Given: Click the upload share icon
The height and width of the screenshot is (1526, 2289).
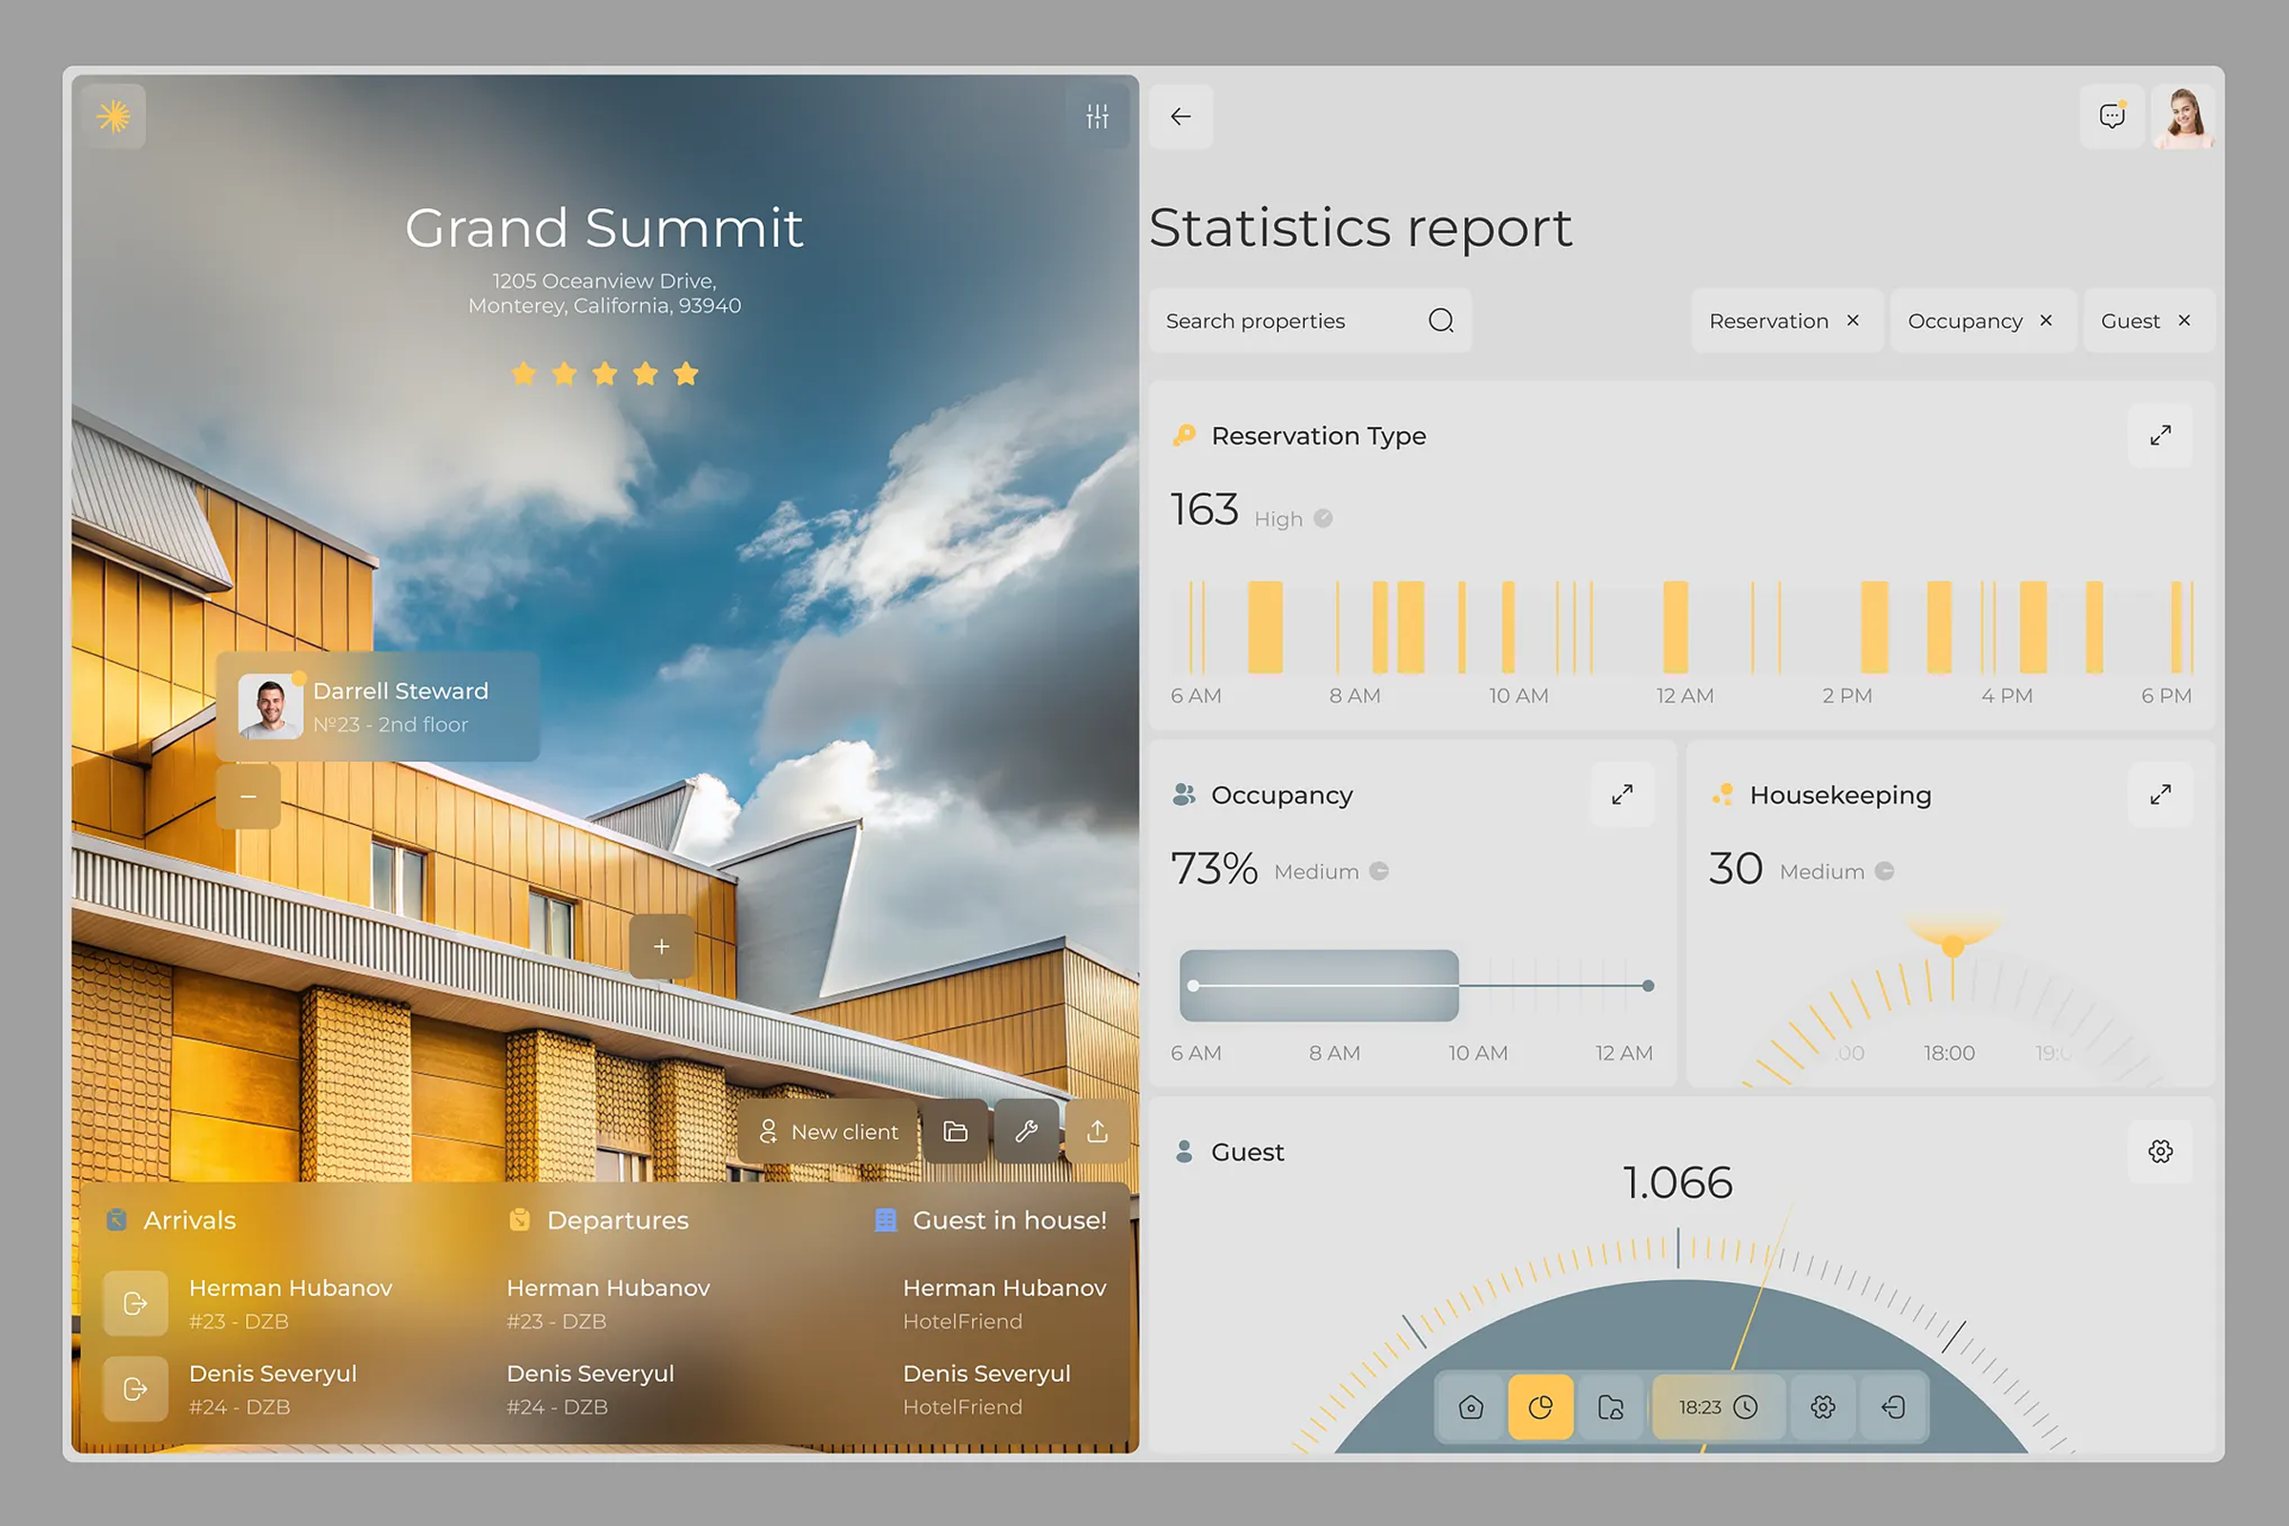Looking at the screenshot, I should tap(1097, 1132).
